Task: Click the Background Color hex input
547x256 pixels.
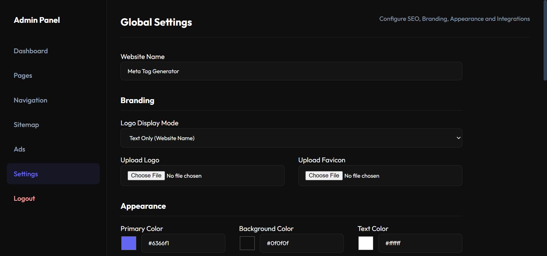Action: [x=302, y=243]
